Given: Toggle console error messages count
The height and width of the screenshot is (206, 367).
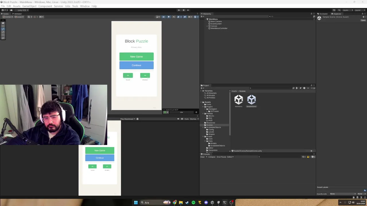Looking at the screenshot, I should [x=313, y=157].
